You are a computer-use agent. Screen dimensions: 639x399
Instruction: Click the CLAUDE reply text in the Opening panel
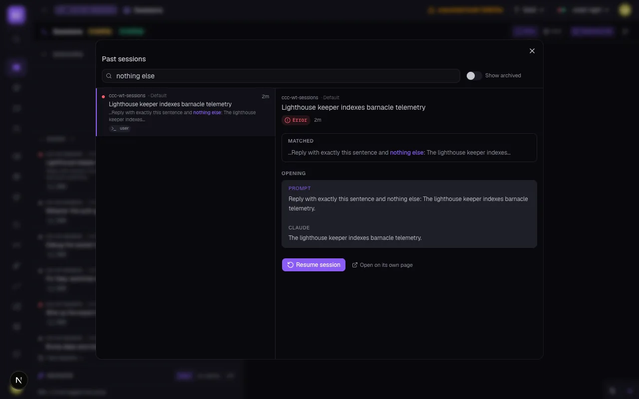(355, 238)
